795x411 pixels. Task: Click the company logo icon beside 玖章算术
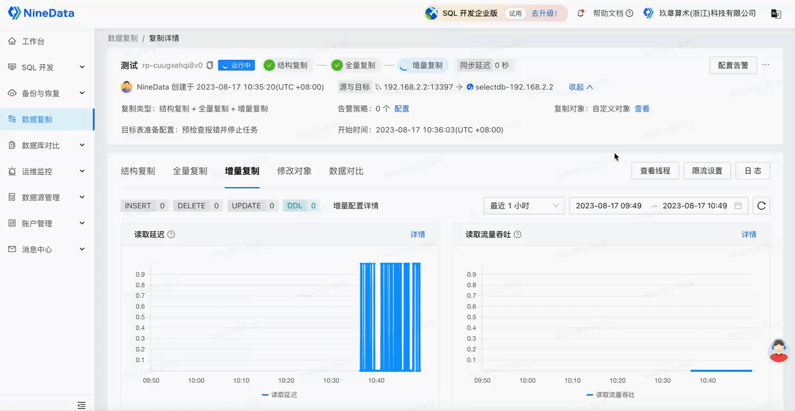(x=648, y=13)
